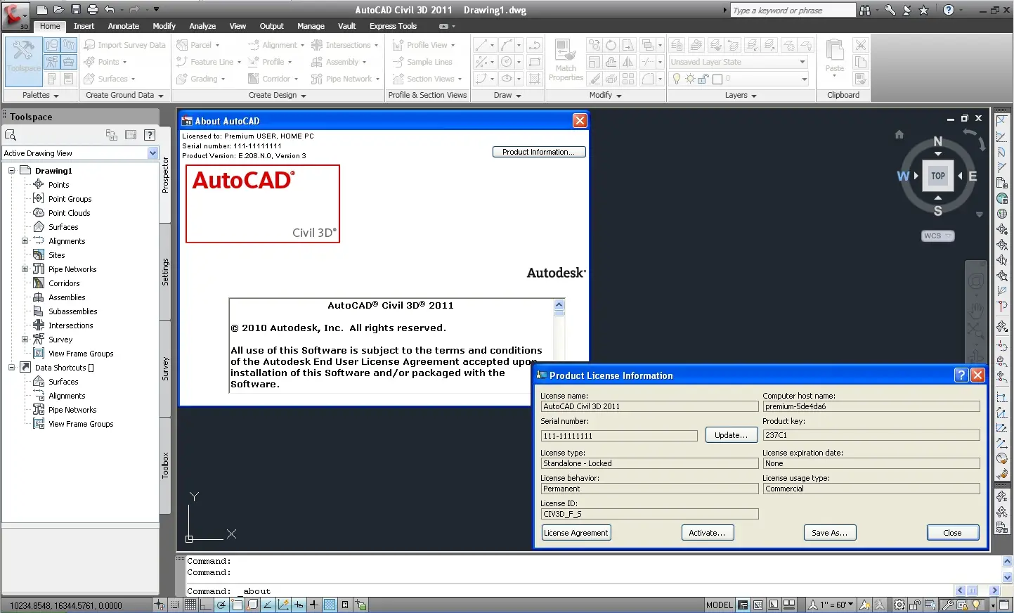1014x613 pixels.
Task: Click the Serial number field in license dialog
Action: point(619,436)
